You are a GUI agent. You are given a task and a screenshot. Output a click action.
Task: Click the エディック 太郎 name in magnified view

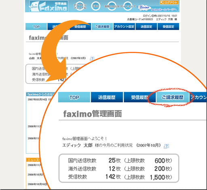tap(77, 145)
